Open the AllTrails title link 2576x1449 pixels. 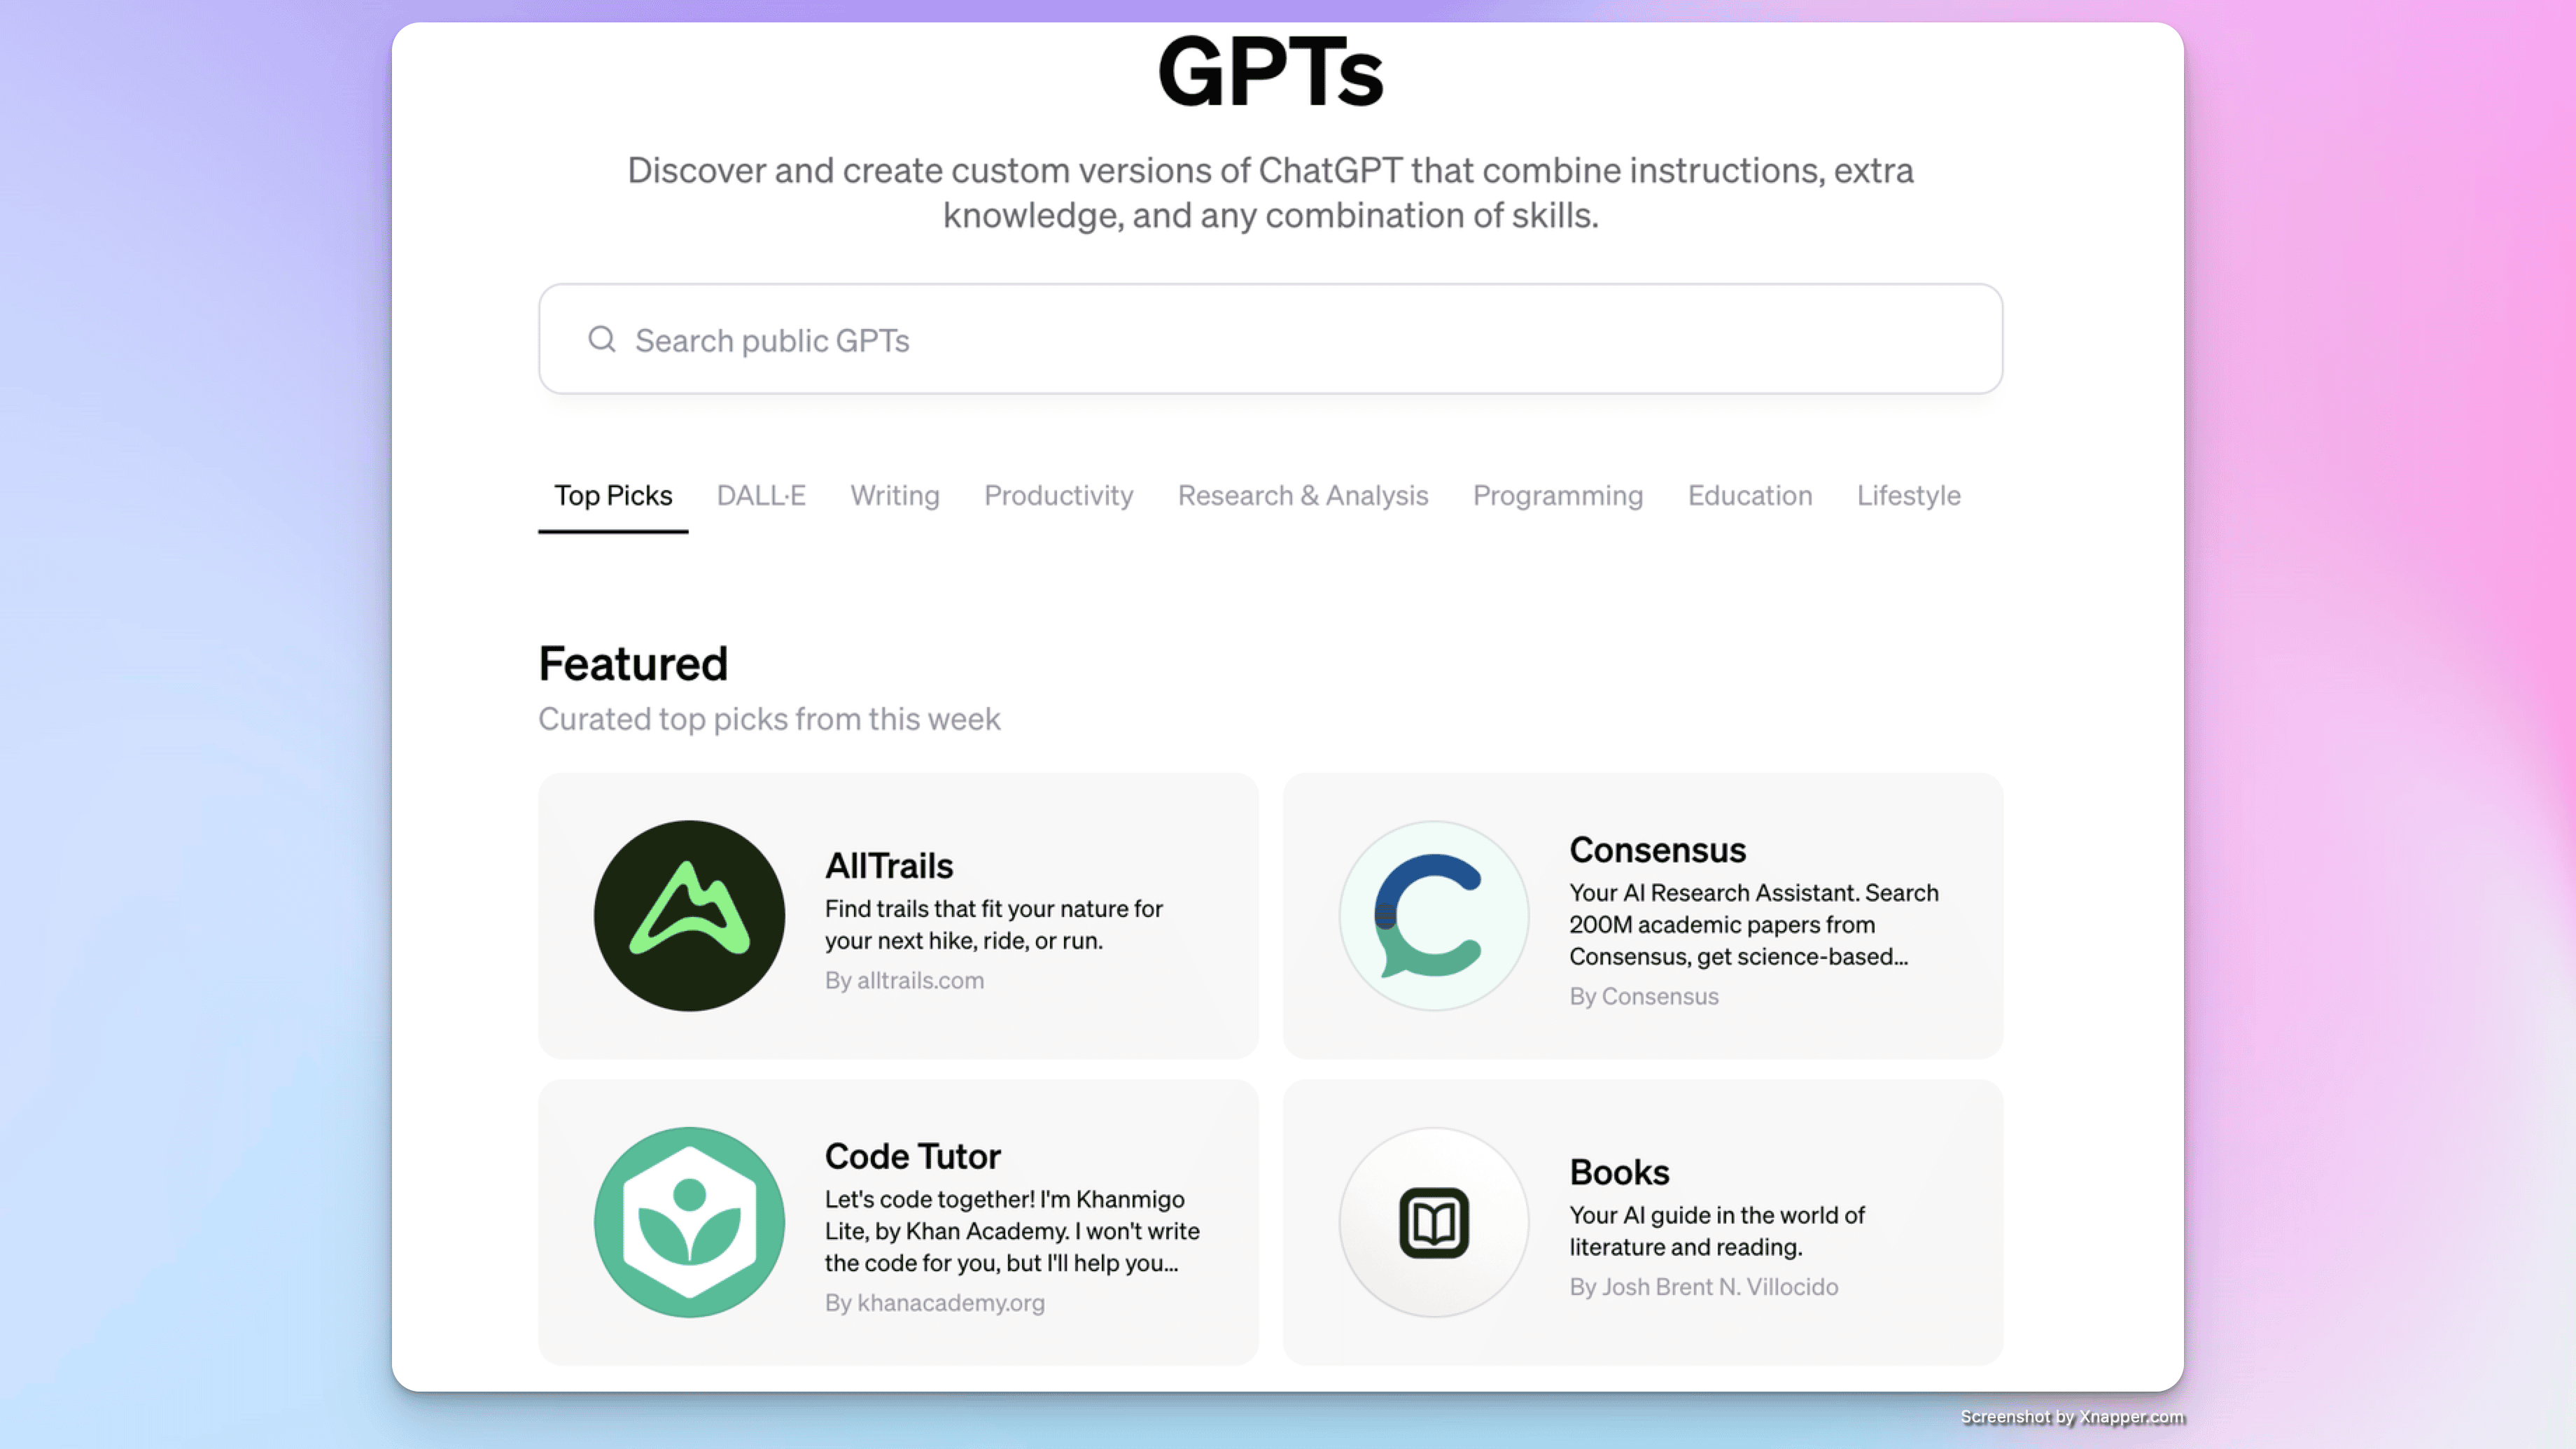(888, 865)
